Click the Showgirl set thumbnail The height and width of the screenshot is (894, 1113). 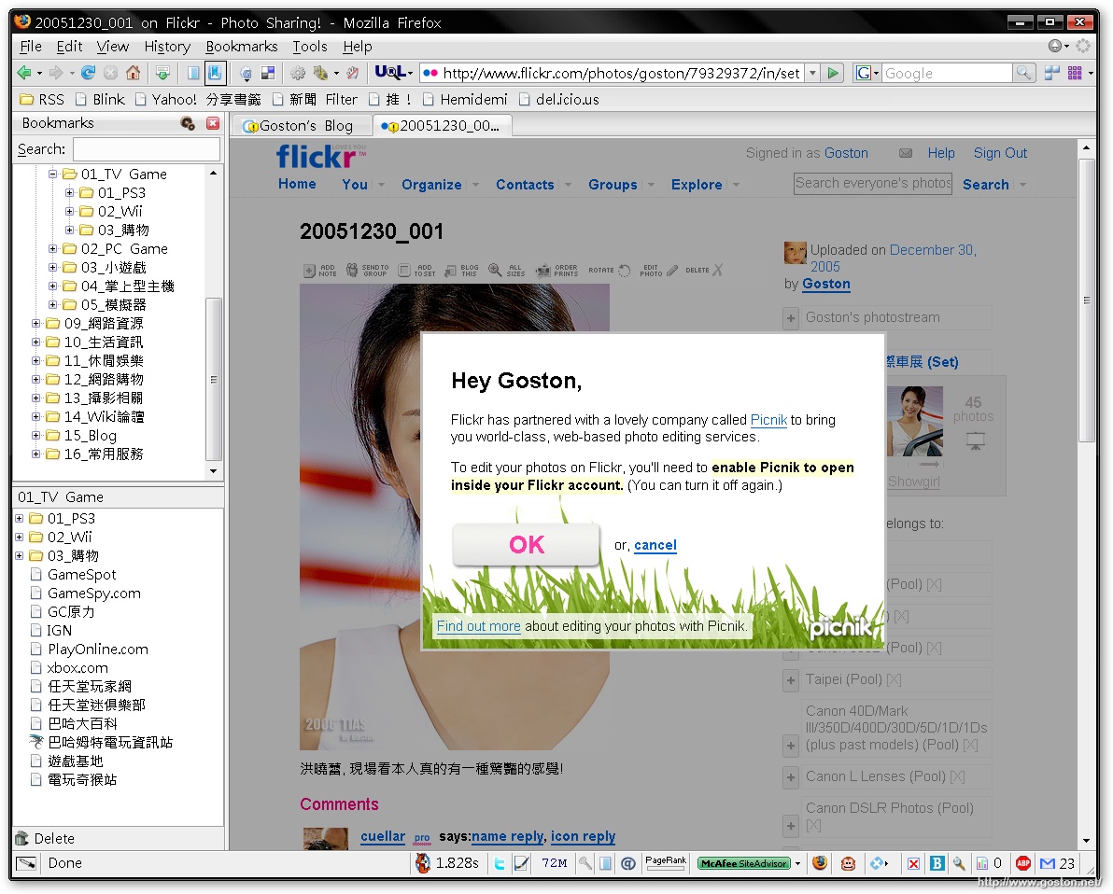pos(914,421)
